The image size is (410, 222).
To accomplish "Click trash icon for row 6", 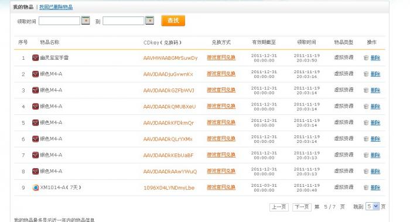I will click(x=366, y=139).
